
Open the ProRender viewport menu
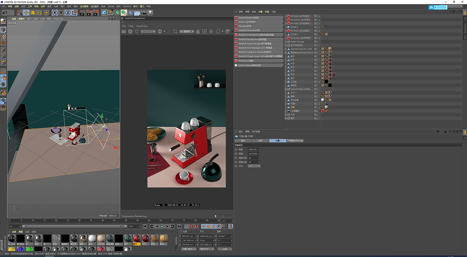[x=58, y=19]
